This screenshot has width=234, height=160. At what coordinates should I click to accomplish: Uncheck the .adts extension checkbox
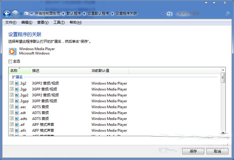[x=12, y=118]
